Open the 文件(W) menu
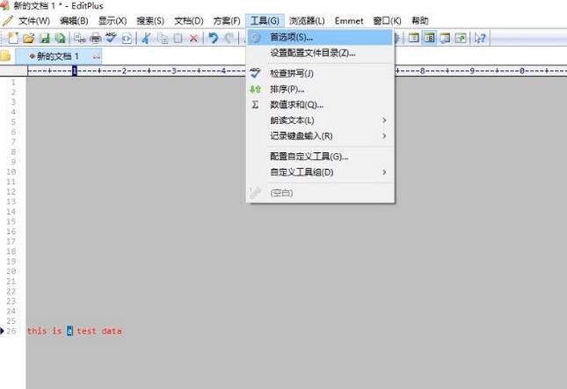The image size is (567, 389). coord(34,20)
